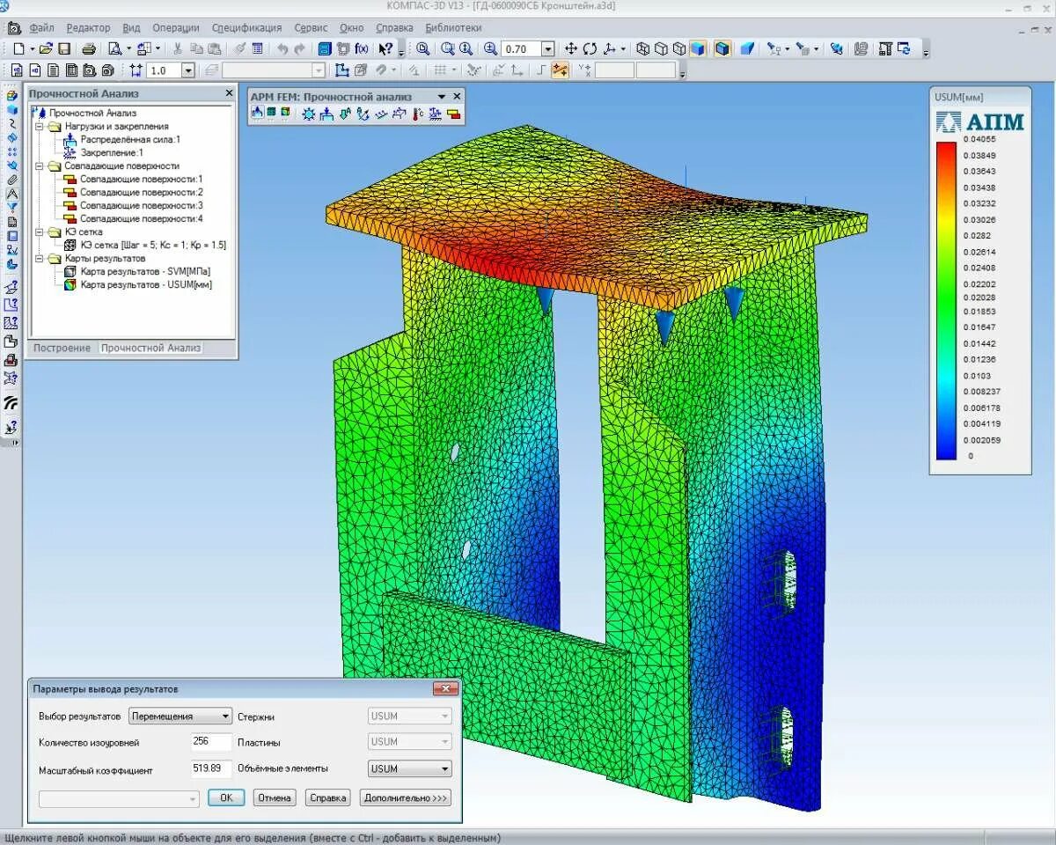This screenshot has width=1056, height=845.
Task: Select КЭ сетка [Шаг = 5; Кс = 1; Кр = 1.5]
Action: click(153, 245)
